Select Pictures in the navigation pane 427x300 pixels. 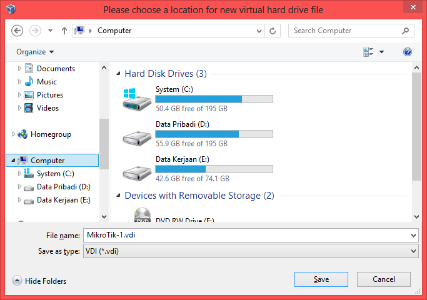pyautogui.click(x=50, y=95)
